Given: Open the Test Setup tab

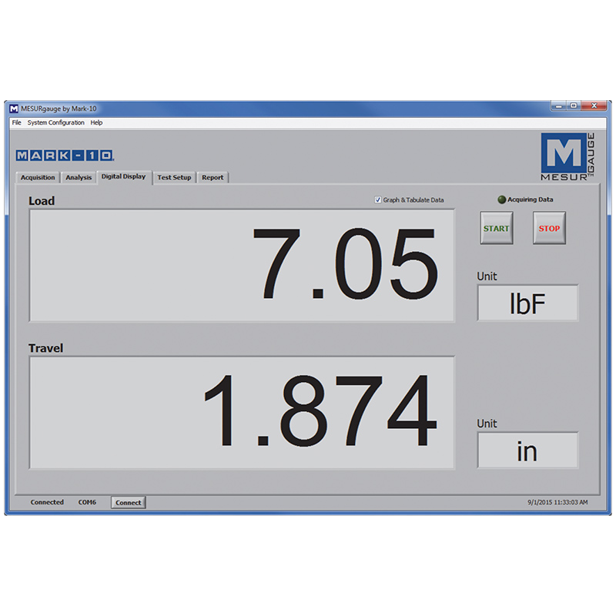Looking at the screenshot, I should point(174,178).
